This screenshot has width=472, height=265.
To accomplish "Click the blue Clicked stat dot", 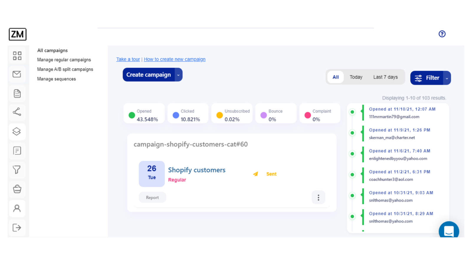I will (176, 115).
